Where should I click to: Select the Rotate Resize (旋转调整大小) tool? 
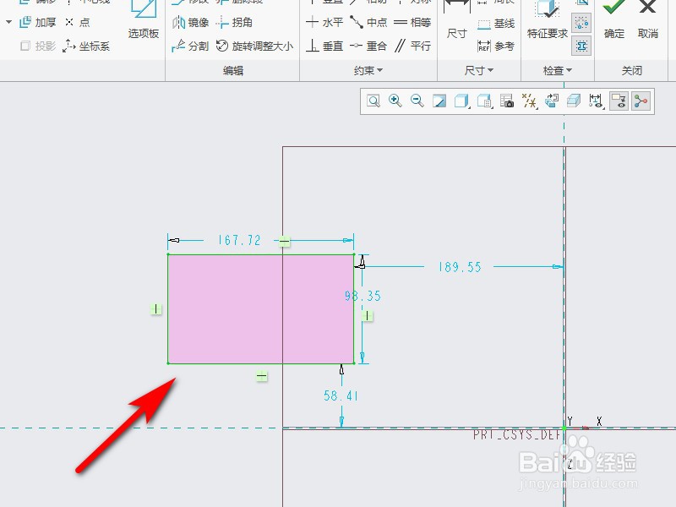click(254, 46)
